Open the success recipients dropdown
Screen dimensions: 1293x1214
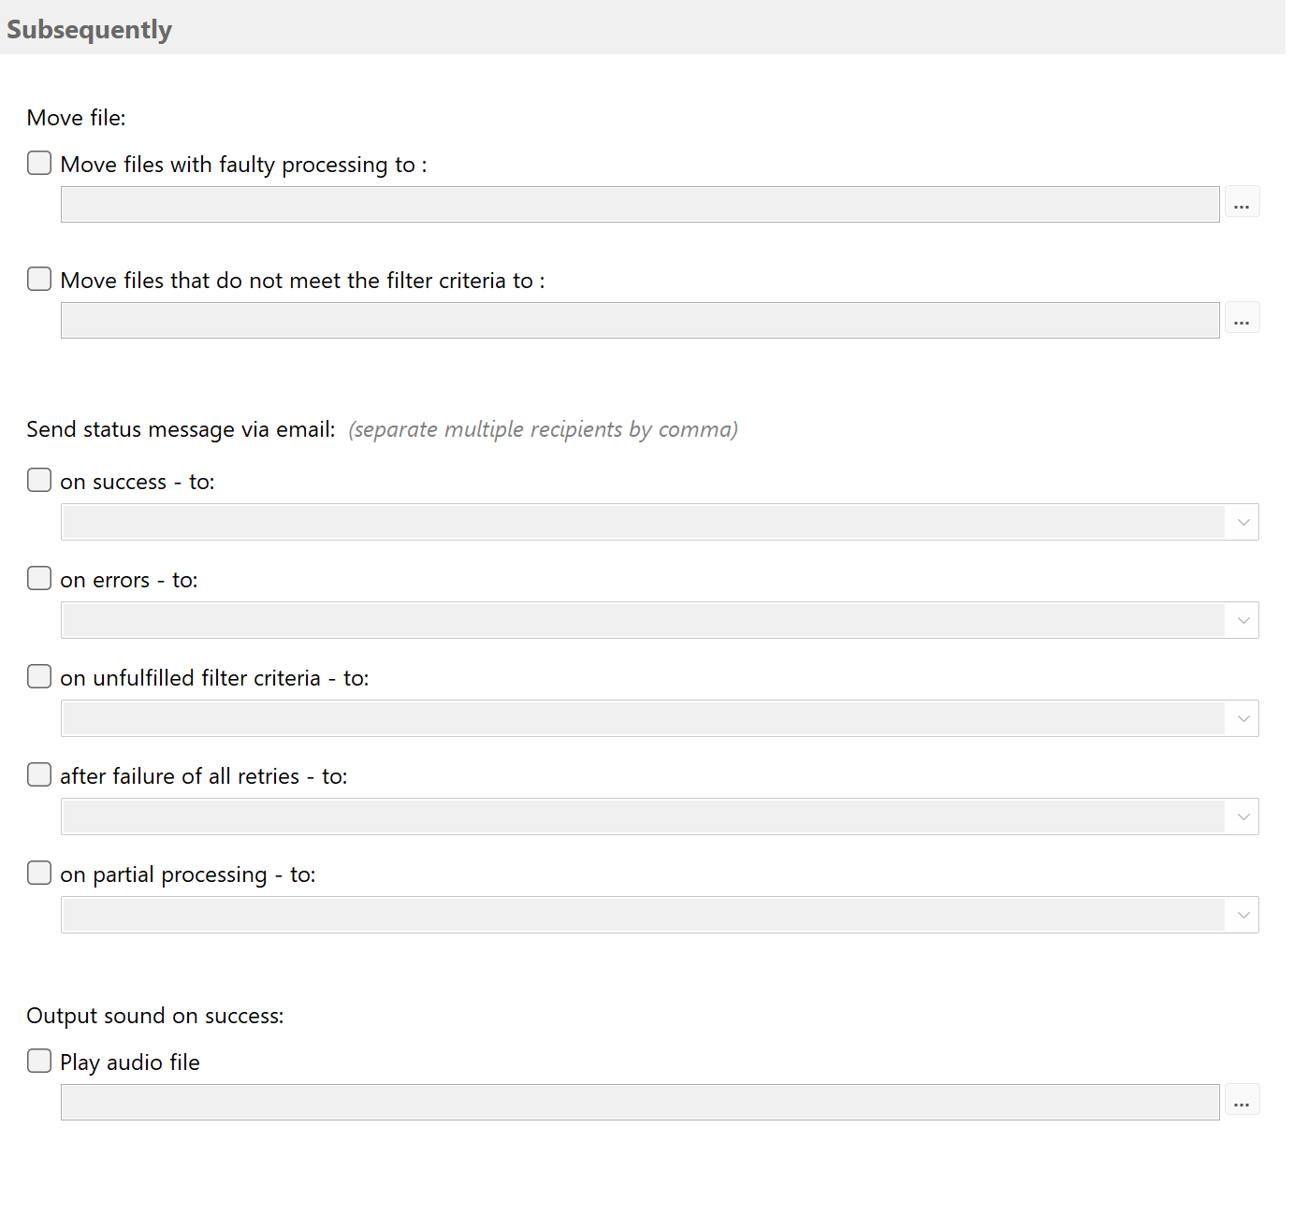[1242, 522]
